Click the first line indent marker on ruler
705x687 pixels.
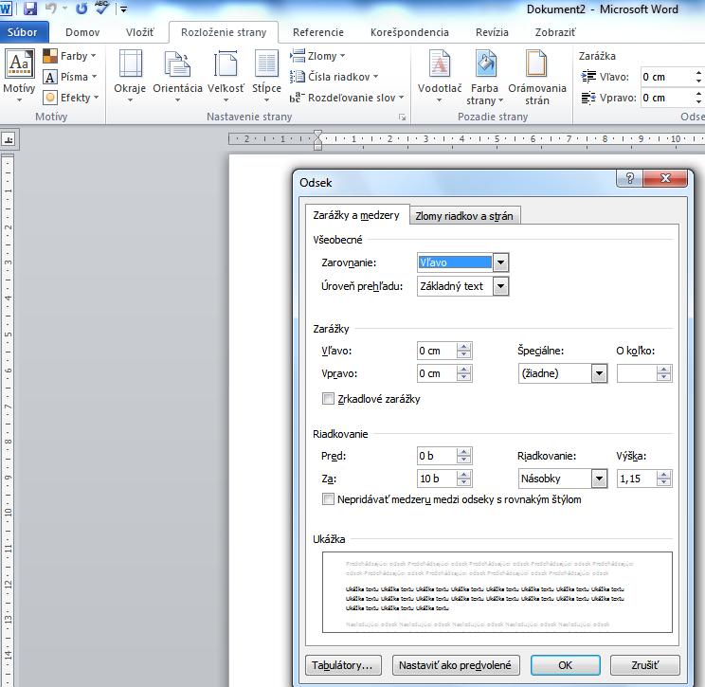[317, 135]
